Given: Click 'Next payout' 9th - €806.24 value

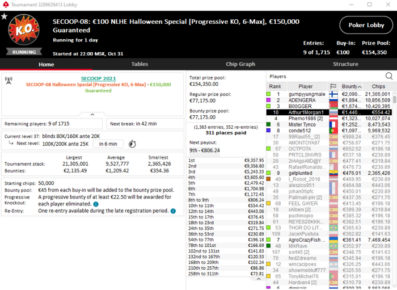Looking at the screenshot, I should 205,150.
